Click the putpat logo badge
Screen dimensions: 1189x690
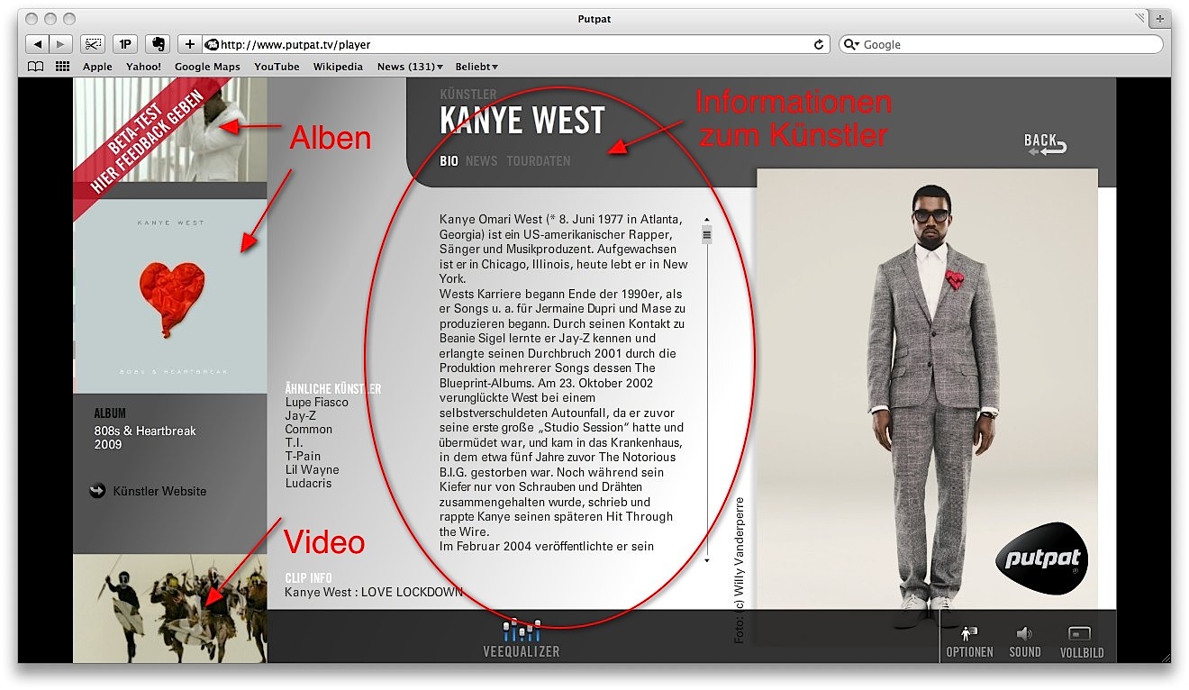coord(1043,558)
